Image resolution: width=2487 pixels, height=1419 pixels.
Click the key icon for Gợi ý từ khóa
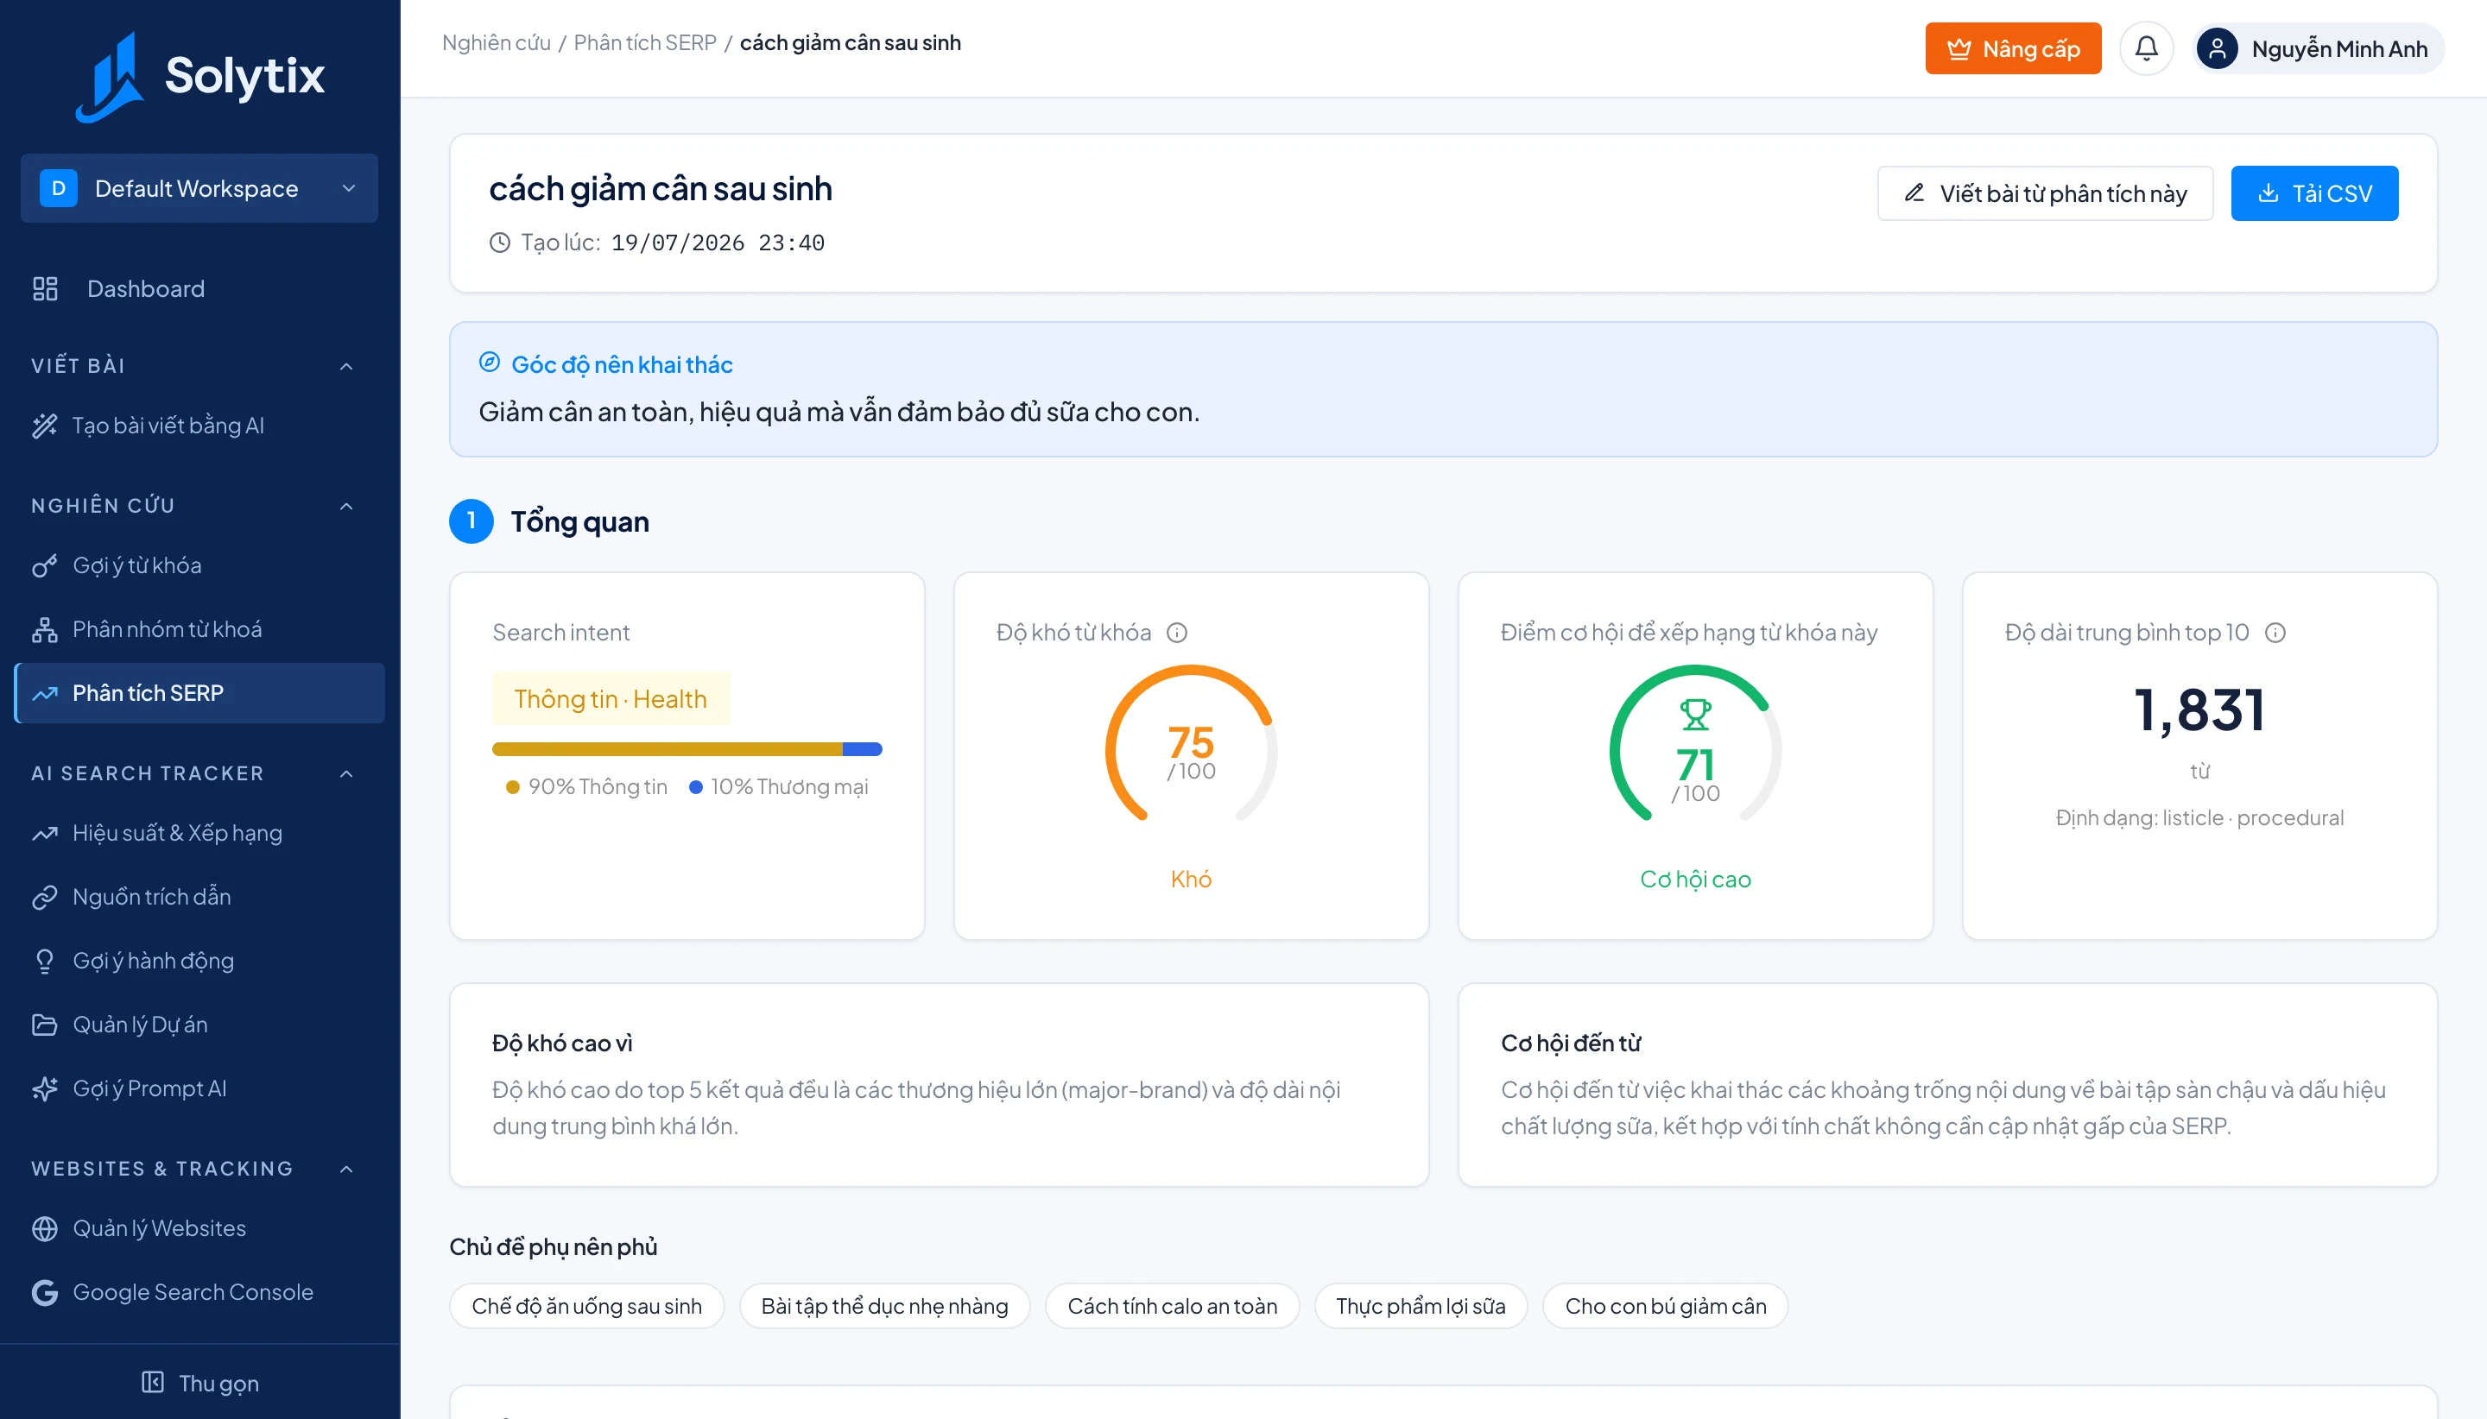click(45, 565)
